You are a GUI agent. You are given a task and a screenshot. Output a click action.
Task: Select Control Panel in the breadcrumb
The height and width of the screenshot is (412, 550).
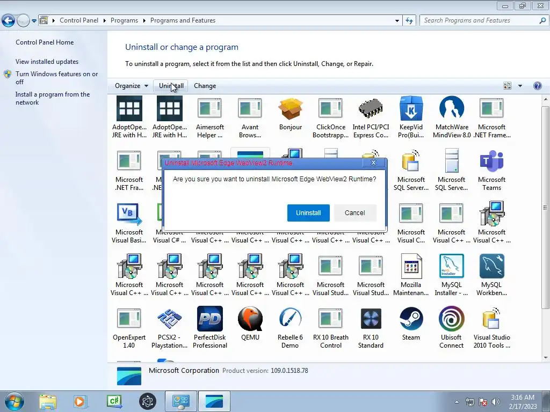(x=79, y=20)
